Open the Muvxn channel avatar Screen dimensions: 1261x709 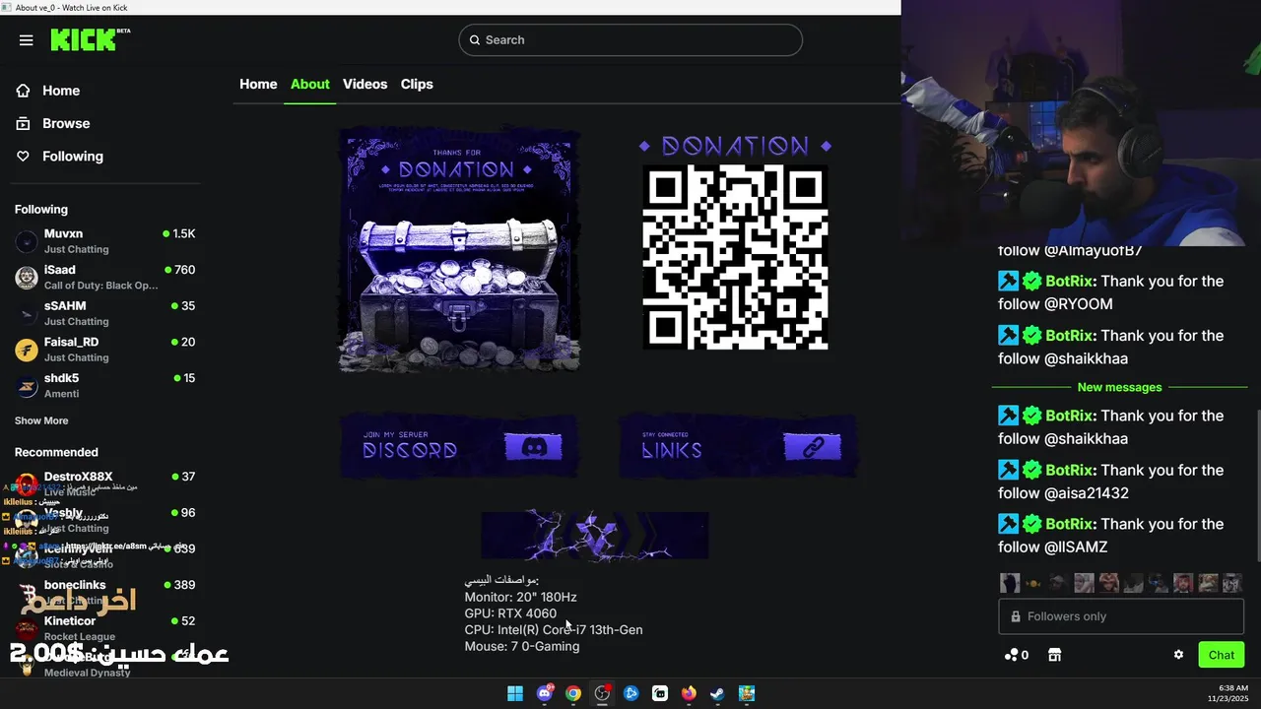tap(27, 241)
